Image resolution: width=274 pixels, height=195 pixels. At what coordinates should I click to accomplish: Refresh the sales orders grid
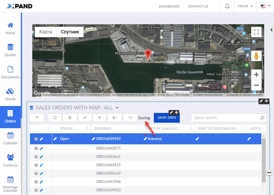click(55, 118)
